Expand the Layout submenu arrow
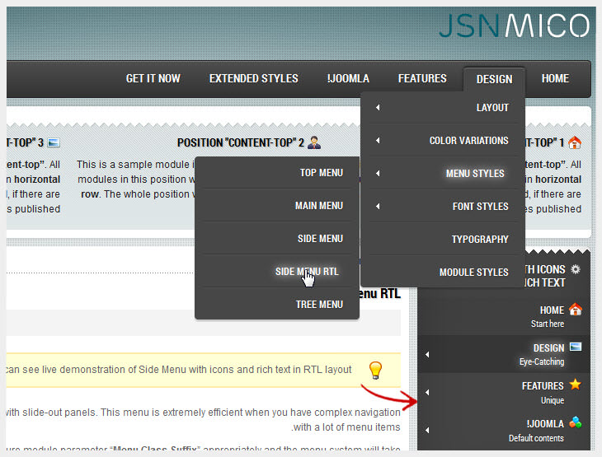 point(378,108)
